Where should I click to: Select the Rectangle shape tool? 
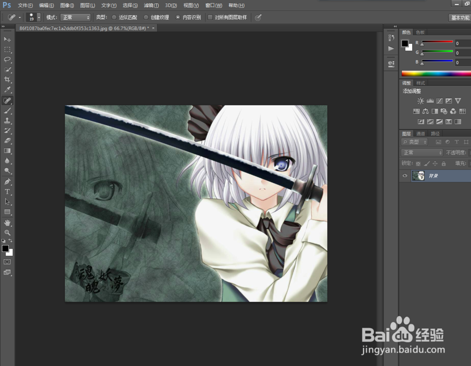coord(7,212)
